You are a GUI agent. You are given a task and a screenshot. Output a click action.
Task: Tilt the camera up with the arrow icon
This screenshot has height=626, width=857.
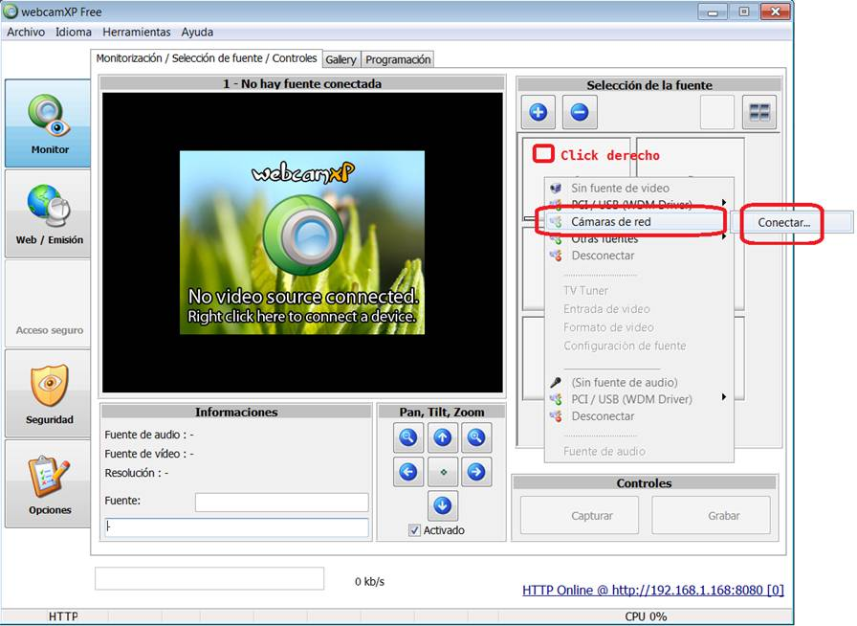click(x=442, y=437)
